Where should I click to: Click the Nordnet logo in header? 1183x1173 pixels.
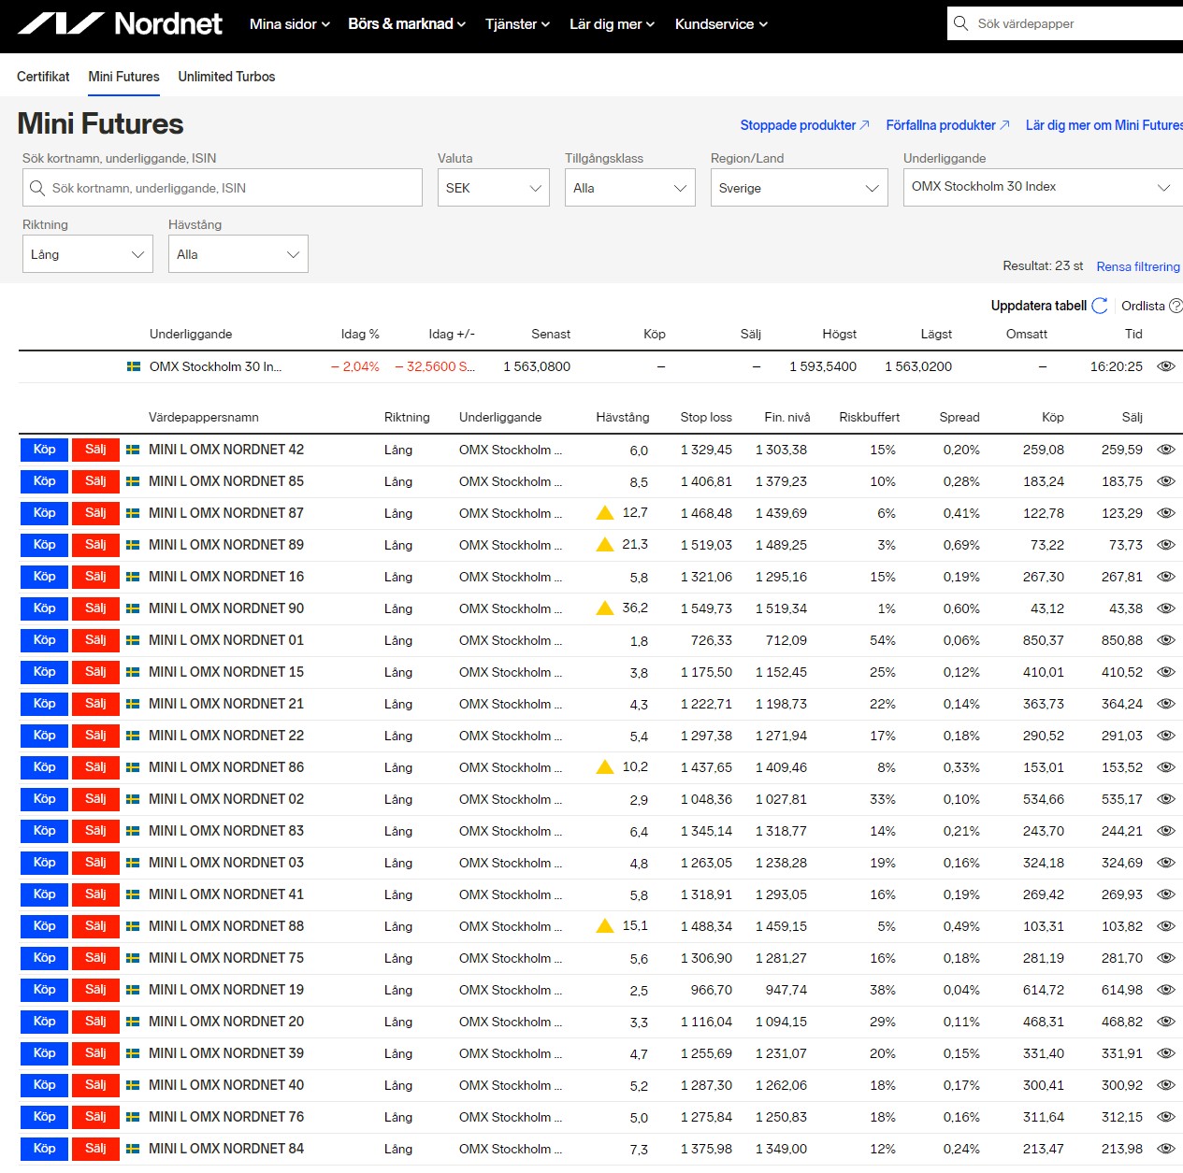120,23
